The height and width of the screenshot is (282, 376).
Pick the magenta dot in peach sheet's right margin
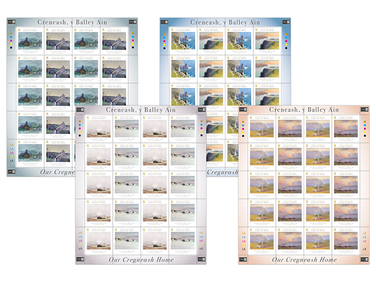click(x=365, y=129)
